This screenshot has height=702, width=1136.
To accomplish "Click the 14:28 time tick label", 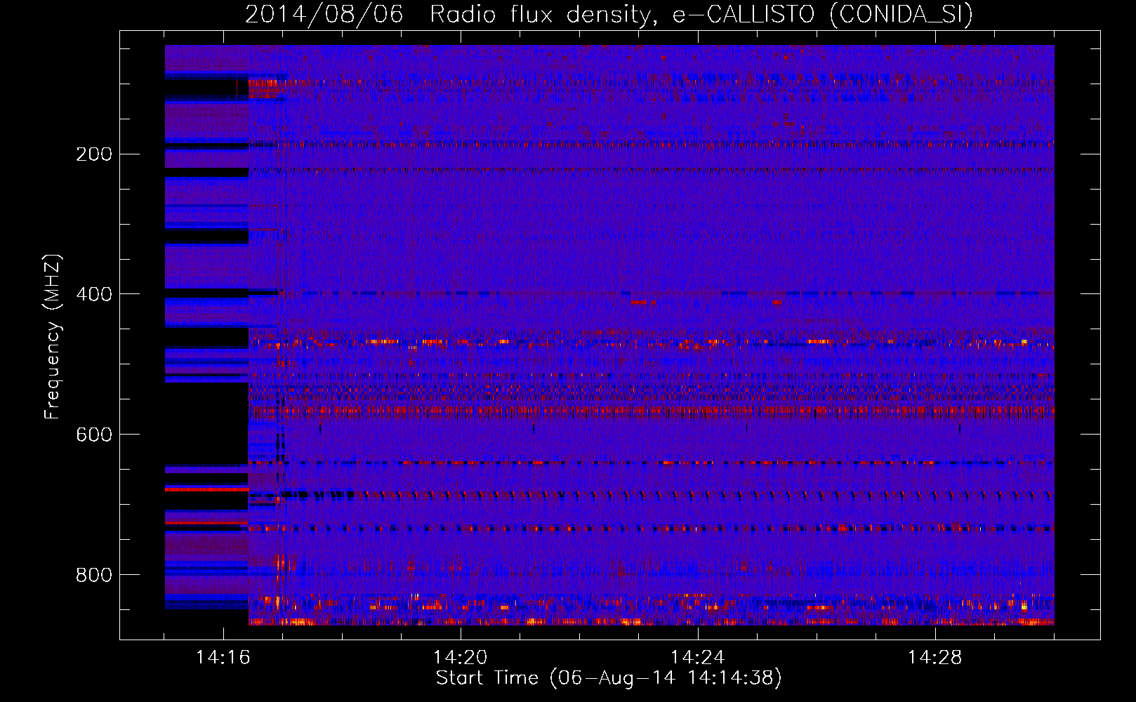I will tap(935, 658).
